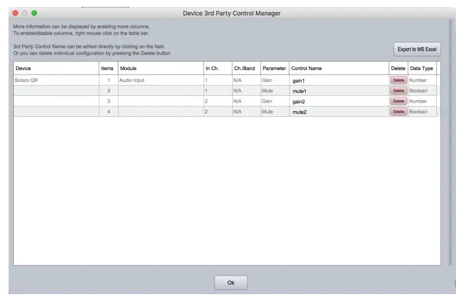Select the Mute parameter in item 2 row
Viewport: 466px width, 297px height.
point(275,91)
